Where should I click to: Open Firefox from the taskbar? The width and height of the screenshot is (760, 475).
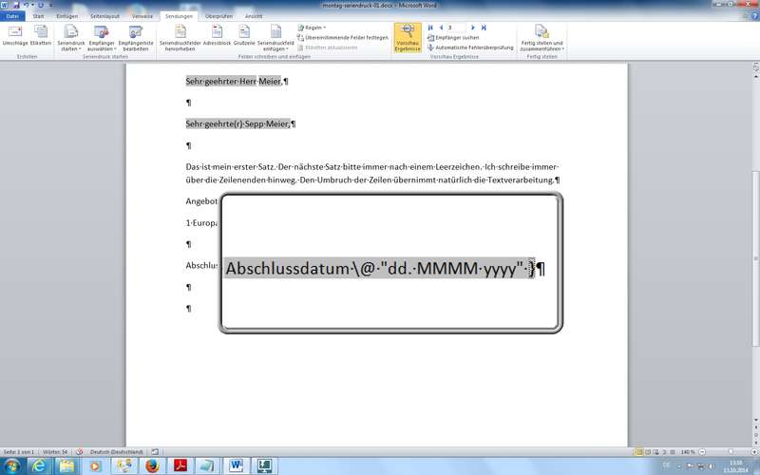(x=152, y=465)
